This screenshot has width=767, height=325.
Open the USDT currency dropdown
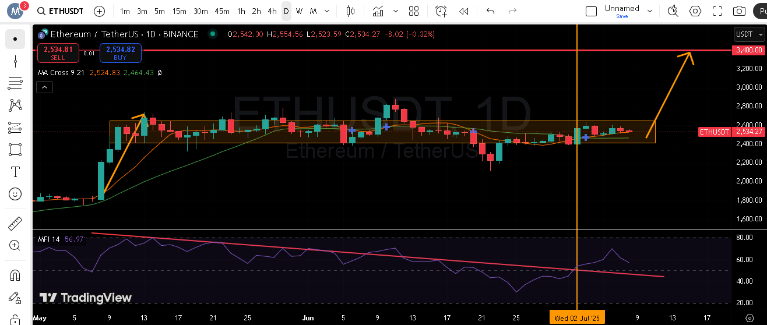pos(748,34)
